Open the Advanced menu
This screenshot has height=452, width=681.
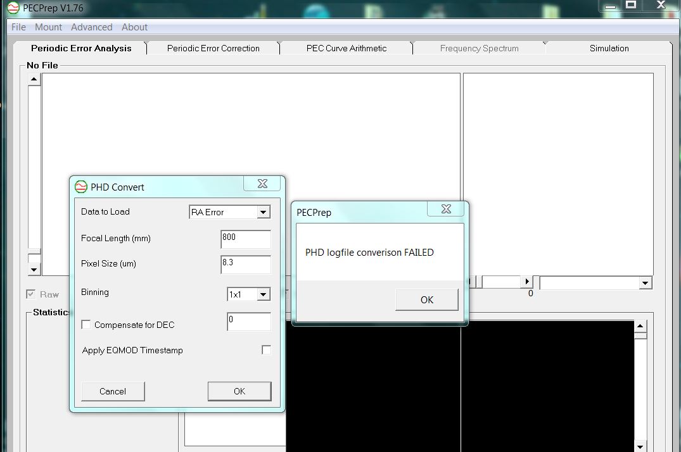(x=92, y=27)
